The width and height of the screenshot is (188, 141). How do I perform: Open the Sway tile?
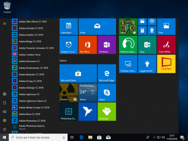(147, 45)
